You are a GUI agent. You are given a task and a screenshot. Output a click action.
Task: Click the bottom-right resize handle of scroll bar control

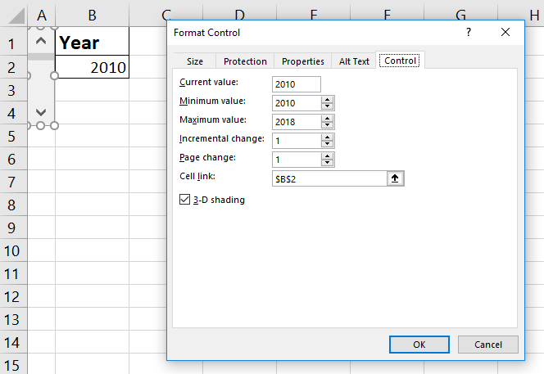54,125
